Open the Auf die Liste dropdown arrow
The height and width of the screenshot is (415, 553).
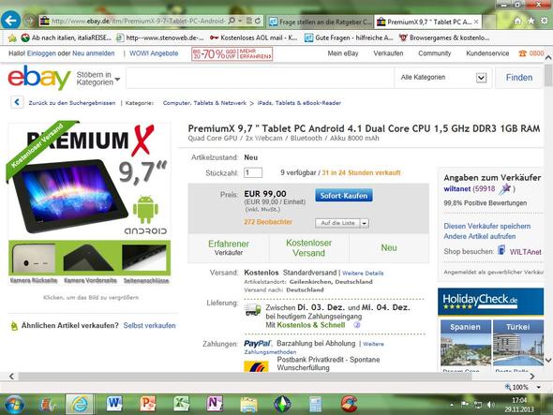click(365, 223)
